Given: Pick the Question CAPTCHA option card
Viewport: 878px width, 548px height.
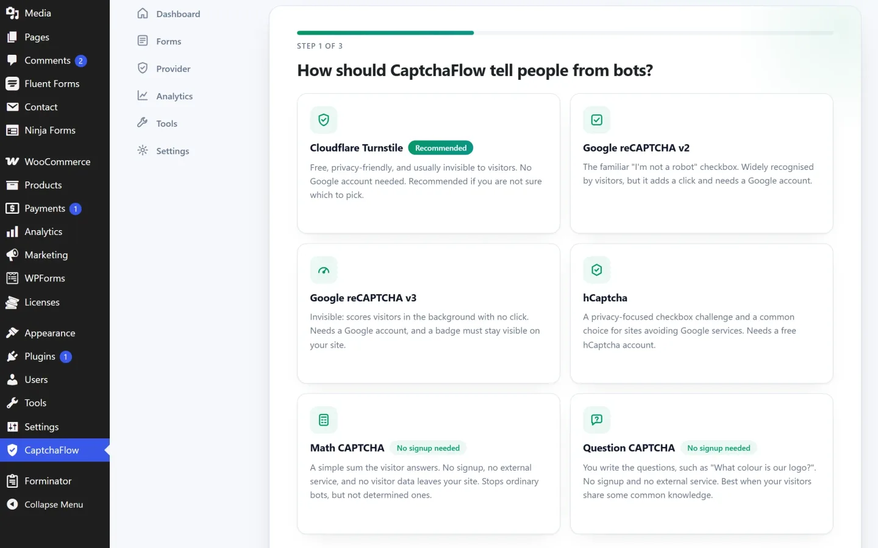Looking at the screenshot, I should (702, 464).
